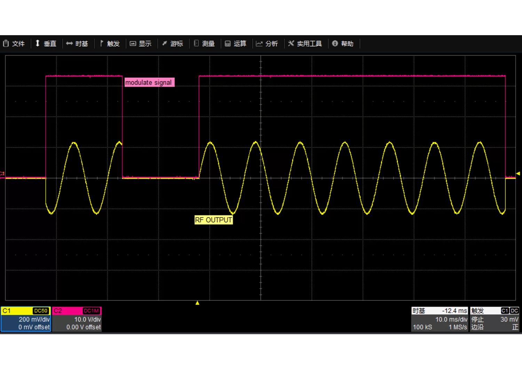Image resolution: width=522 pixels, height=369 pixels.
Task: Click the trigger level marker on right edge
Action: point(518,173)
